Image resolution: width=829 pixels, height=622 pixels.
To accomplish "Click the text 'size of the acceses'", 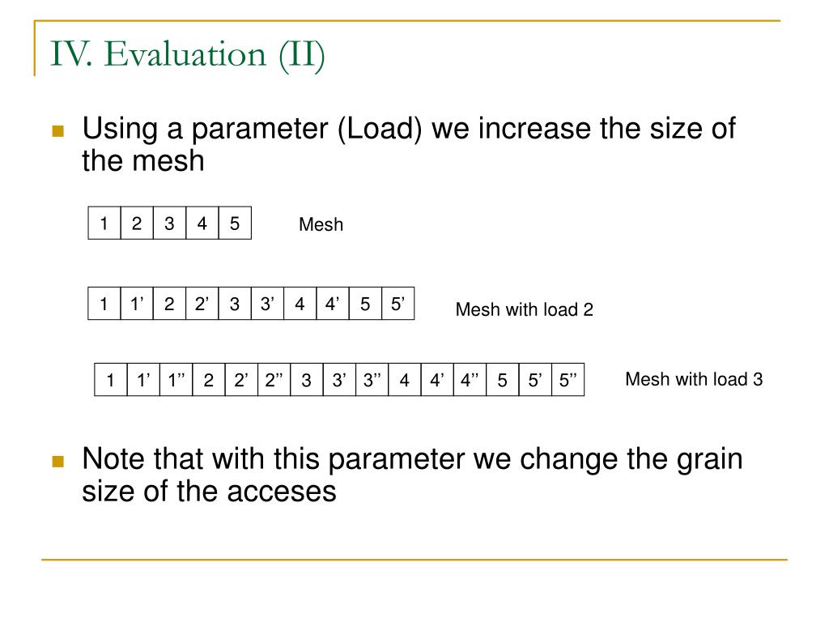I will (x=210, y=492).
